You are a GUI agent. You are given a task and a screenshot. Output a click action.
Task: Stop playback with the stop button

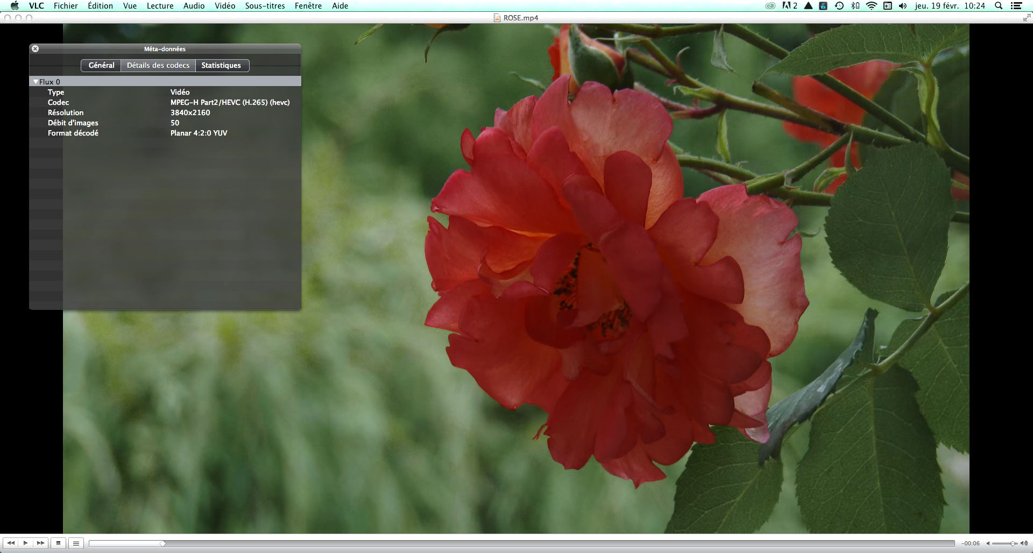[59, 543]
